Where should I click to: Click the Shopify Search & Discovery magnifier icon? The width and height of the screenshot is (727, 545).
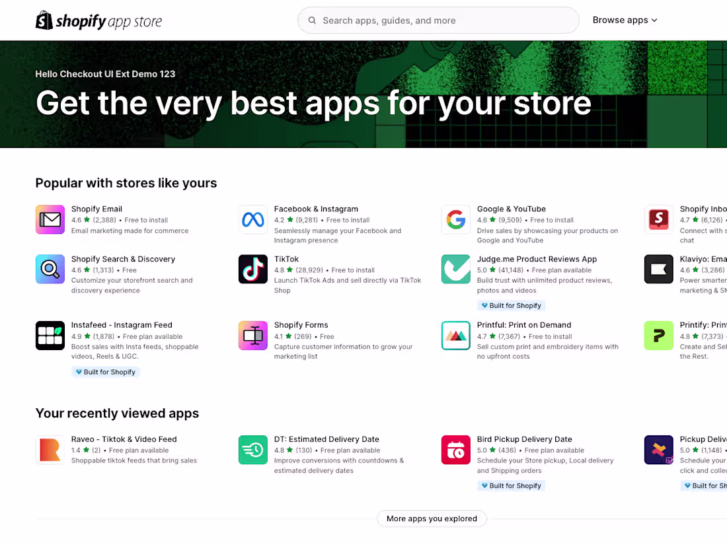(x=50, y=269)
